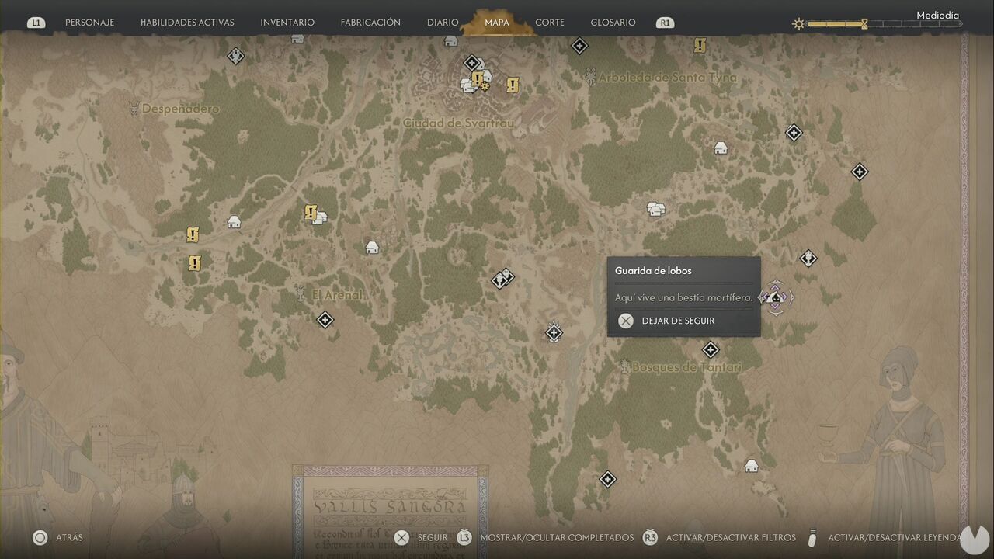
Task: Select the quest marker above Arboleda de Santa Tyna
Action: click(700, 46)
